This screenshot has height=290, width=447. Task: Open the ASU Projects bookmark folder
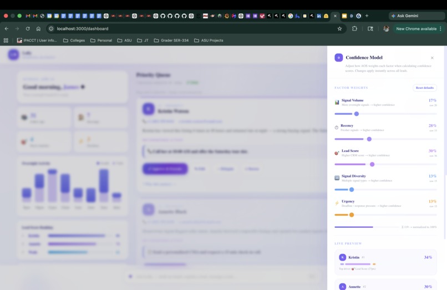pos(209,40)
